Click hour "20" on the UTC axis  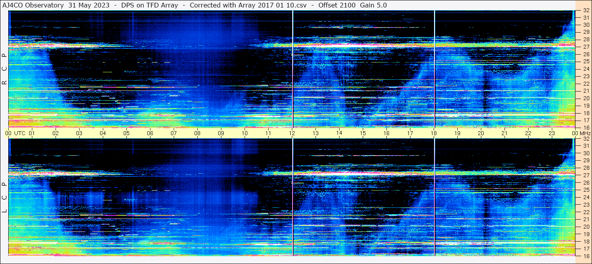pyautogui.click(x=481, y=133)
